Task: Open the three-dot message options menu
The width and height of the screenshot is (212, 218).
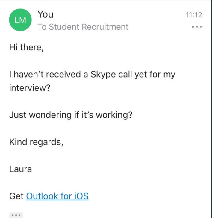Action: 197,27
